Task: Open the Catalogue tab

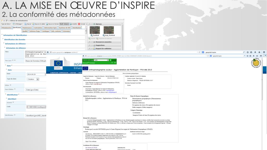Action: [45, 31]
